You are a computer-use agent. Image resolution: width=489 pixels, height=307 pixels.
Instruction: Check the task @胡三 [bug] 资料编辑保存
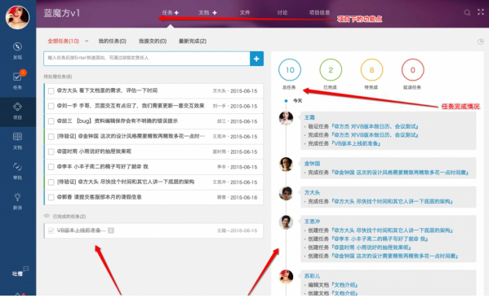(51, 121)
